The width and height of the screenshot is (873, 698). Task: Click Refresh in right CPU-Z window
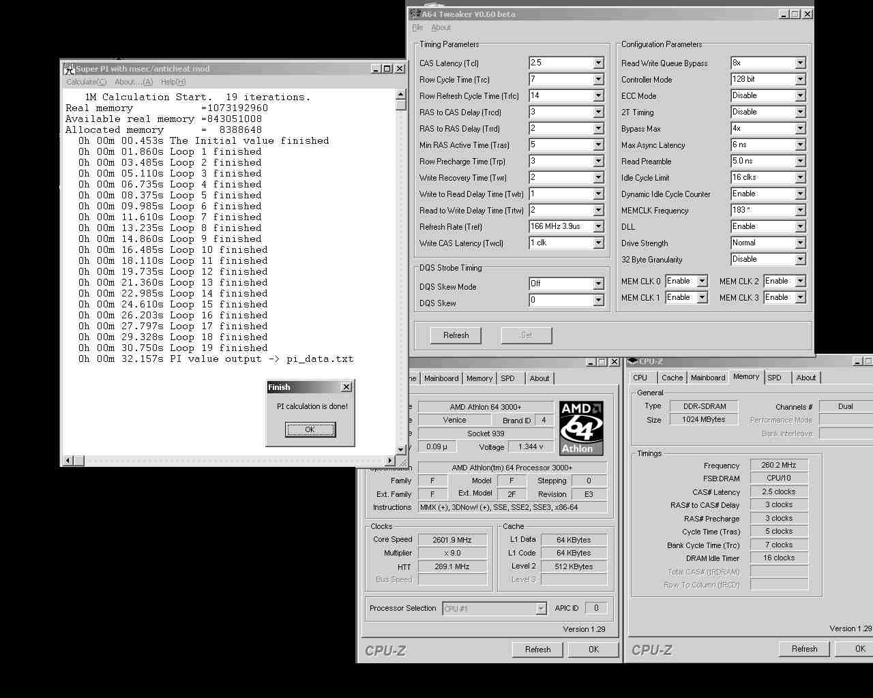(805, 649)
